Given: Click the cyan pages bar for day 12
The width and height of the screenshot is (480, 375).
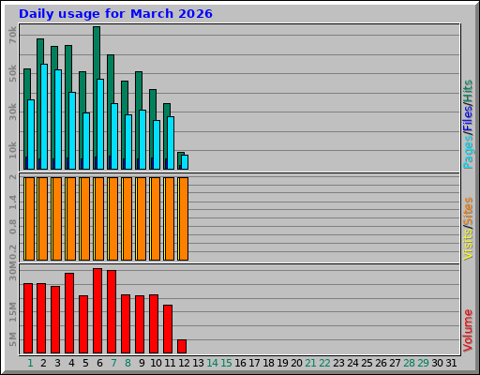Looking at the screenshot, I should 185,162.
